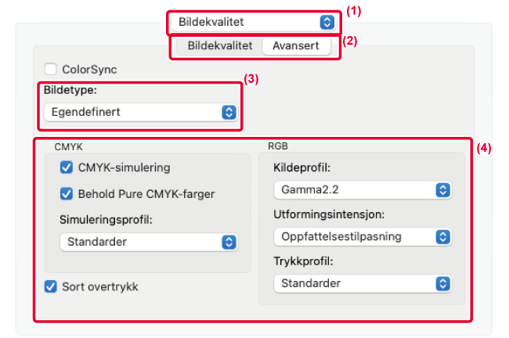Expand Utformingsintensjon dropdown menu

click(x=362, y=236)
